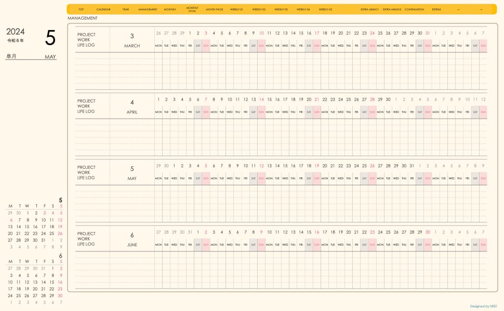The width and height of the screenshot is (504, 311).
Task: Select June 9 in the mini calendar
Action: coord(61,275)
